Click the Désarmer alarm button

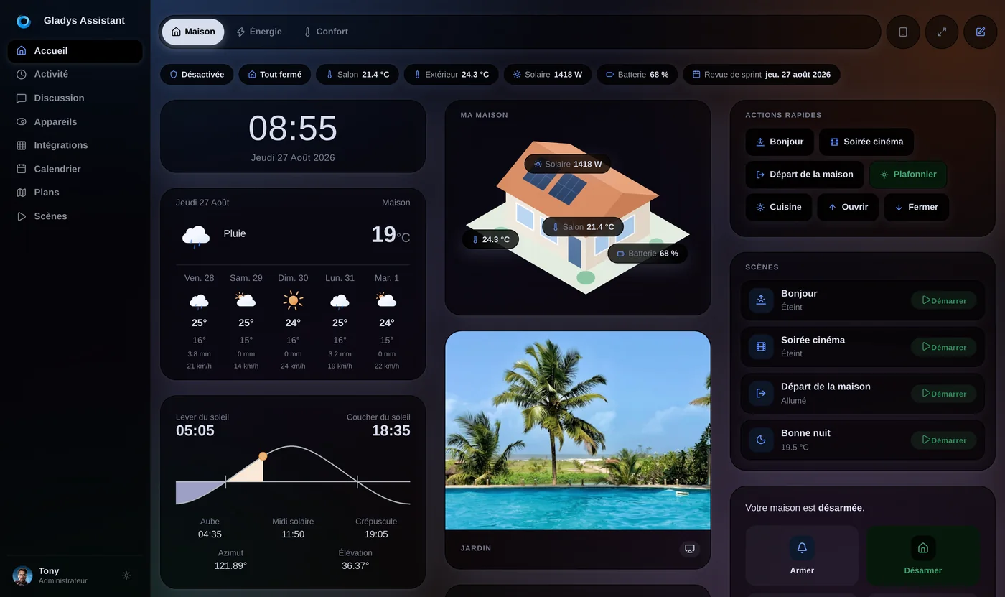point(923,556)
